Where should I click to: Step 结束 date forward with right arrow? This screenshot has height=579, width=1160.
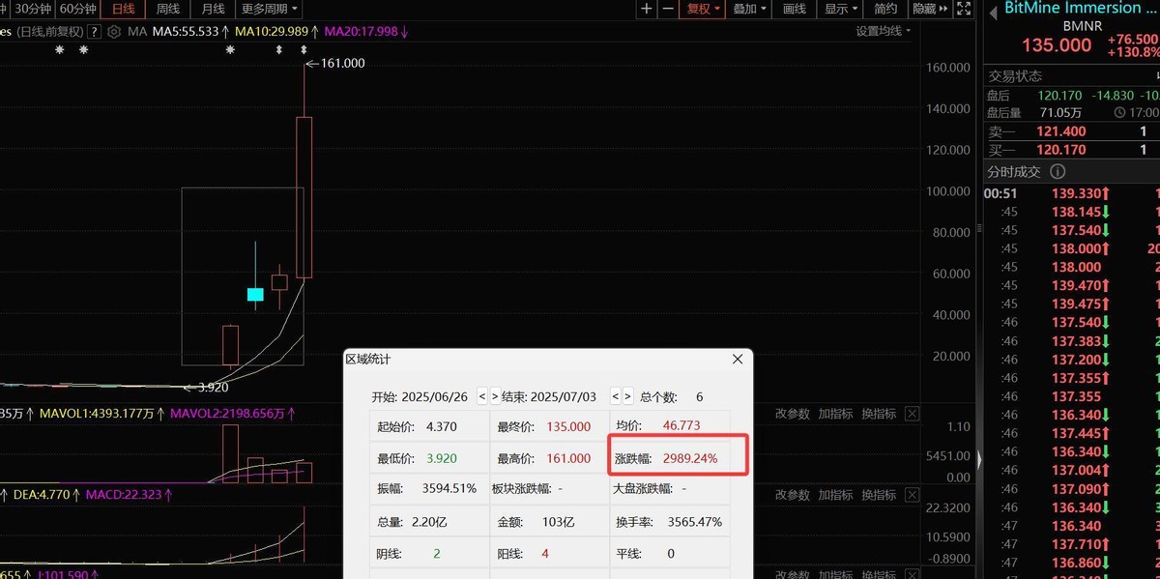(627, 396)
